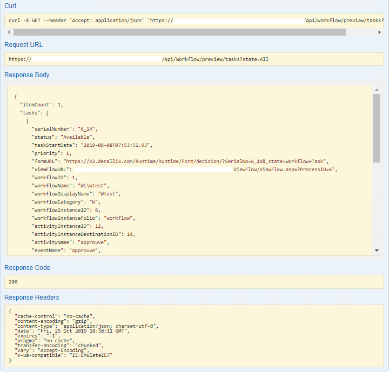The image size is (390, 372).
Task: Click up arrow of Response Body scrollbar
Action: coord(376,89)
